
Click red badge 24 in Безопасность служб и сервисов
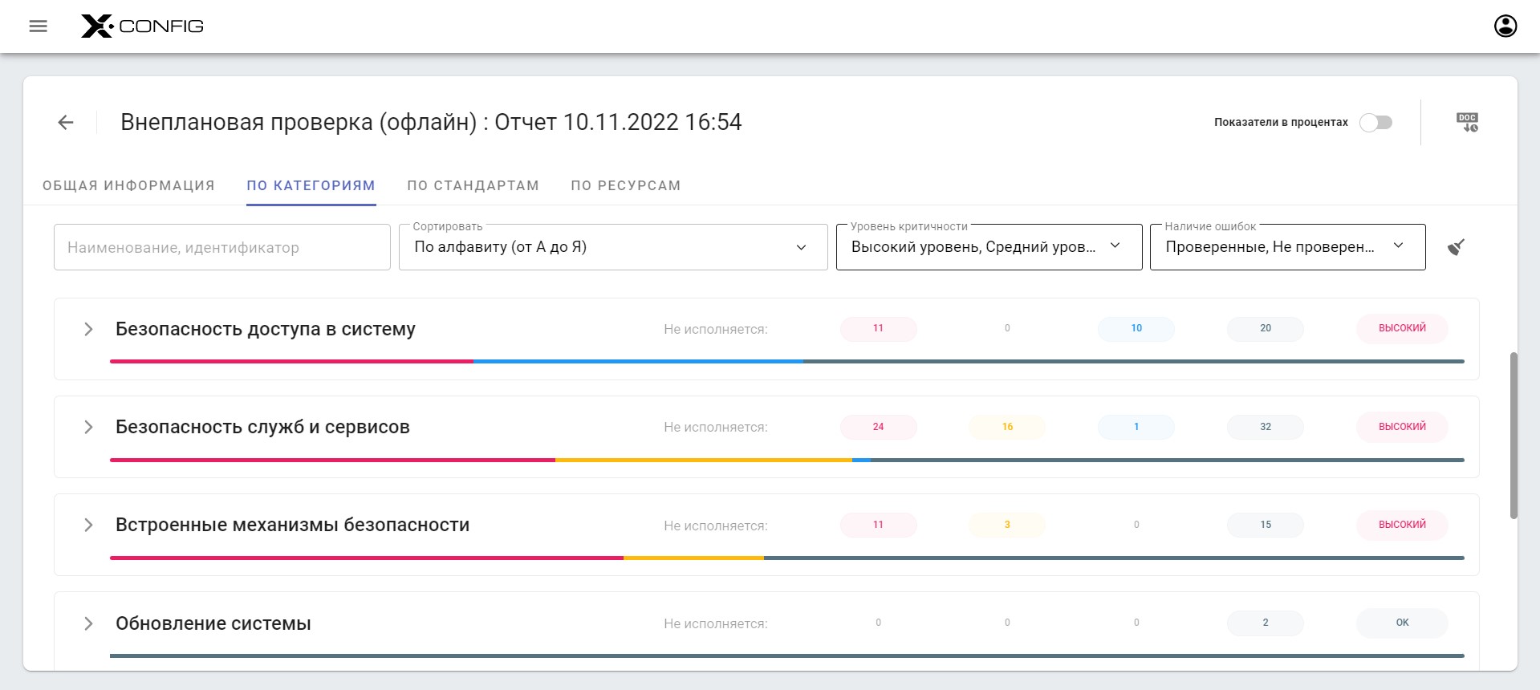[878, 427]
